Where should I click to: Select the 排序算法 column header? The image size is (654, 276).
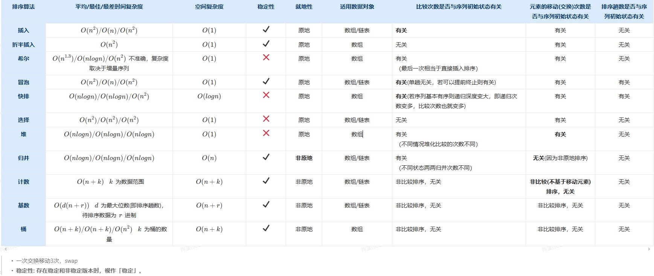(23, 7)
